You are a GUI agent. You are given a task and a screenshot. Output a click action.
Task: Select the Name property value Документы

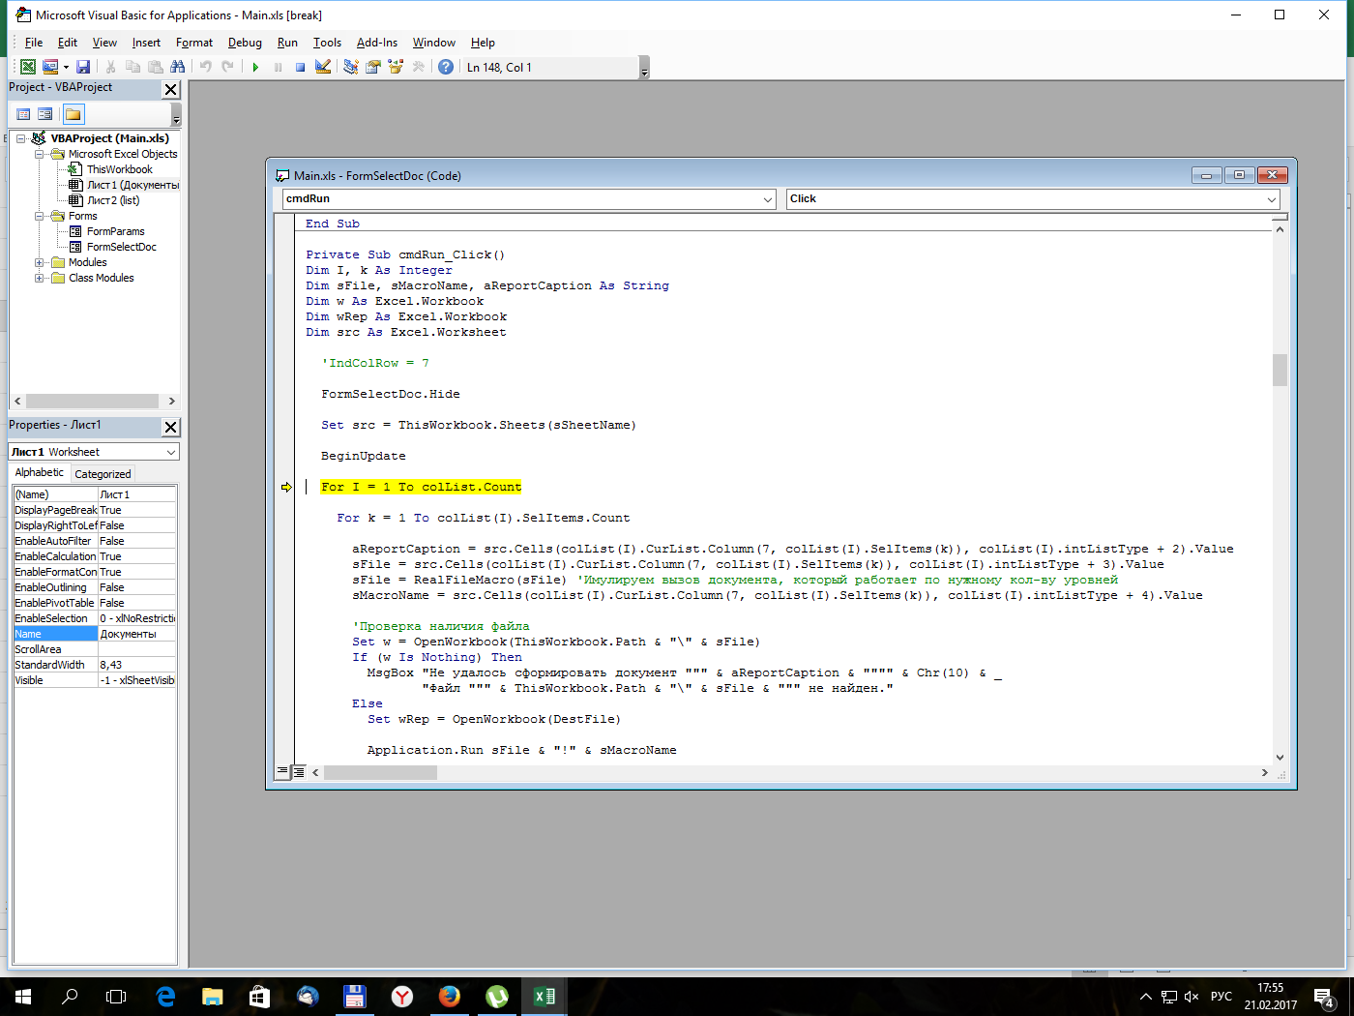pos(136,634)
